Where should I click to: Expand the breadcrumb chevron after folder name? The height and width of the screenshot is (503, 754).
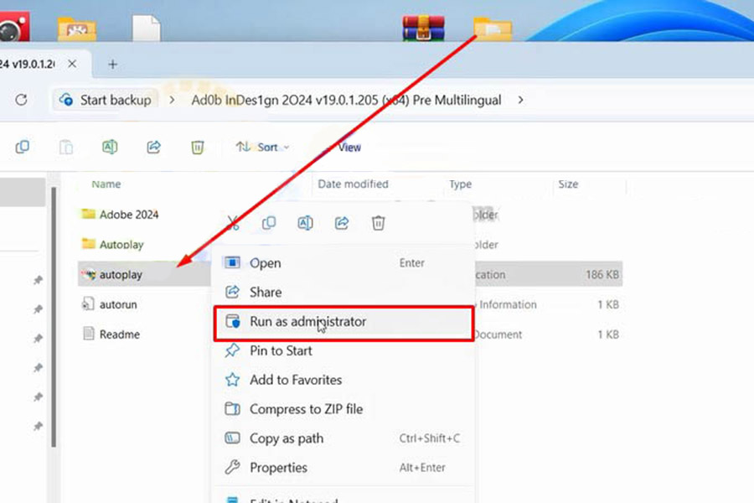520,100
